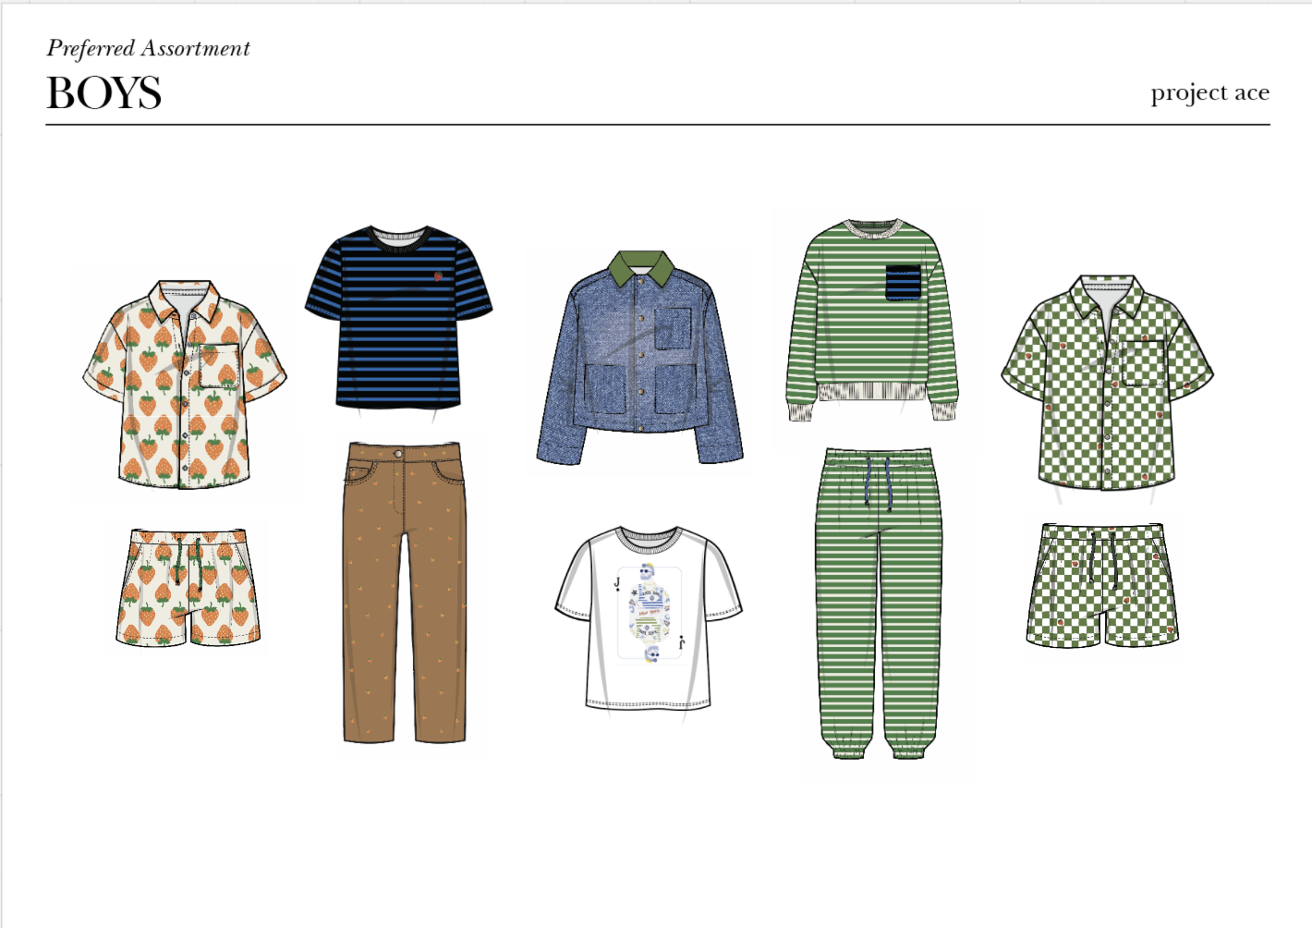Select the green striped jogger pants
The width and height of the screenshot is (1312, 928).
(879, 604)
